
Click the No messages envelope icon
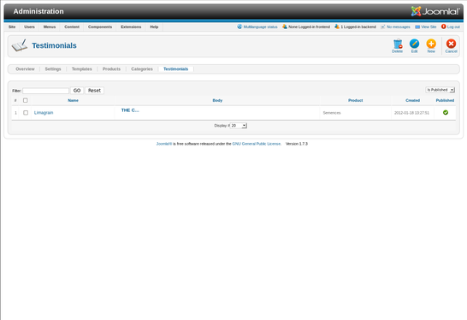[x=383, y=27]
